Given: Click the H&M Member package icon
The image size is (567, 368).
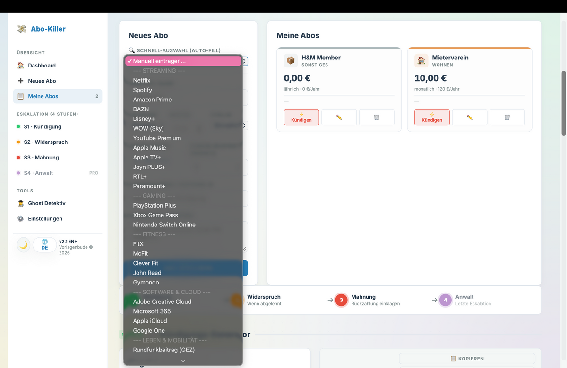Looking at the screenshot, I should coord(291,61).
